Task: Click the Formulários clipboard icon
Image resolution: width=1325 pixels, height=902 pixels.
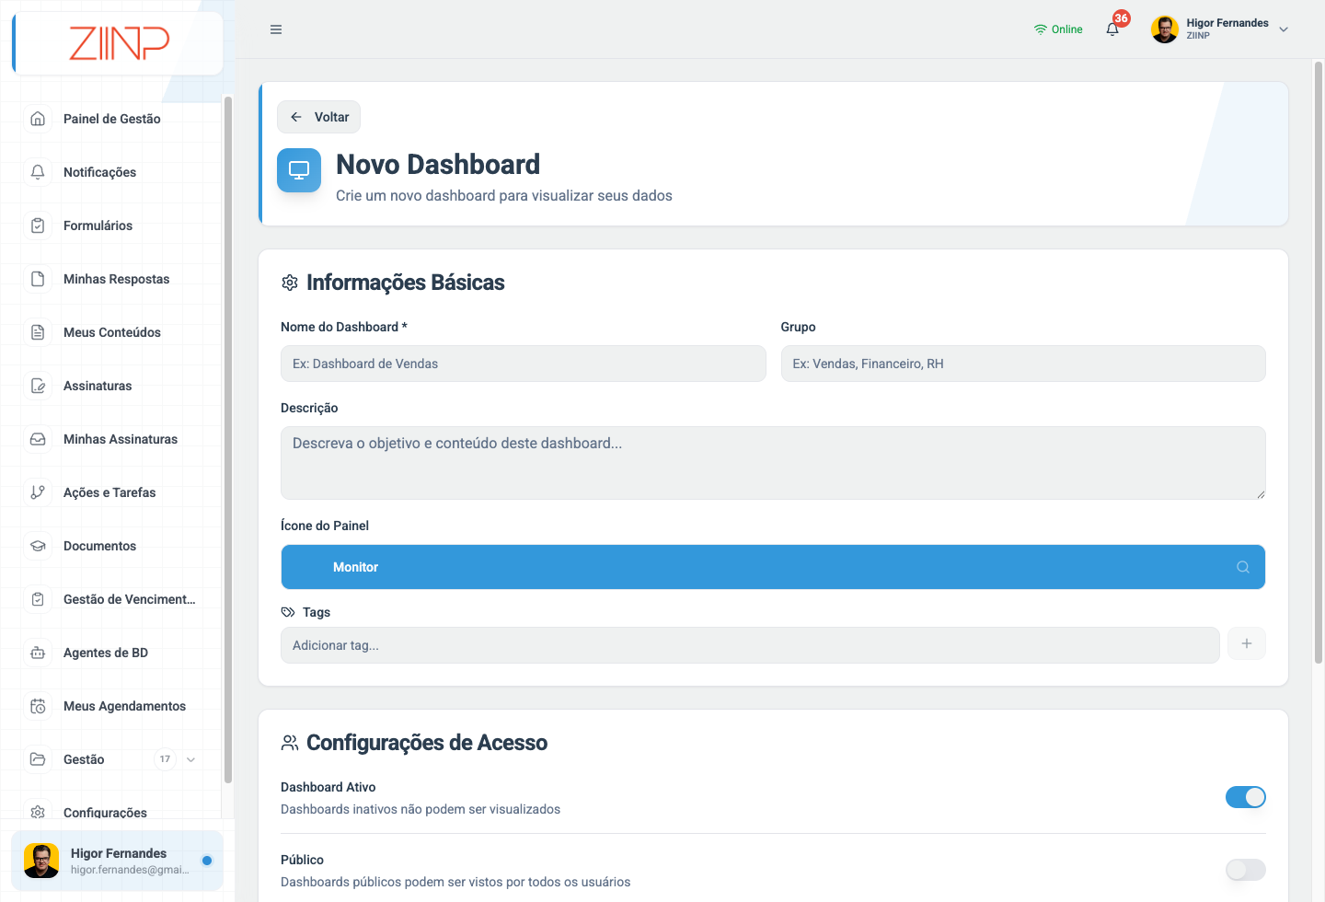Action: (x=38, y=225)
